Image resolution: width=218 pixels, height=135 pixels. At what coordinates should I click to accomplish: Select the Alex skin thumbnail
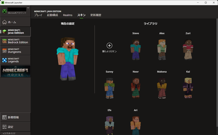(162, 49)
